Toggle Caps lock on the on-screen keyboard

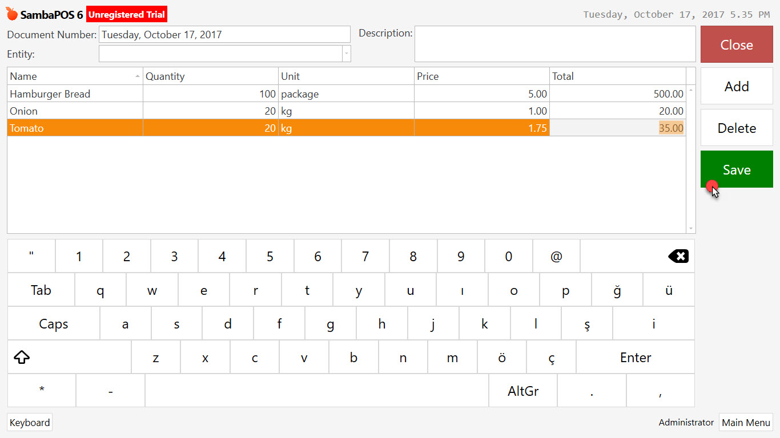click(53, 323)
